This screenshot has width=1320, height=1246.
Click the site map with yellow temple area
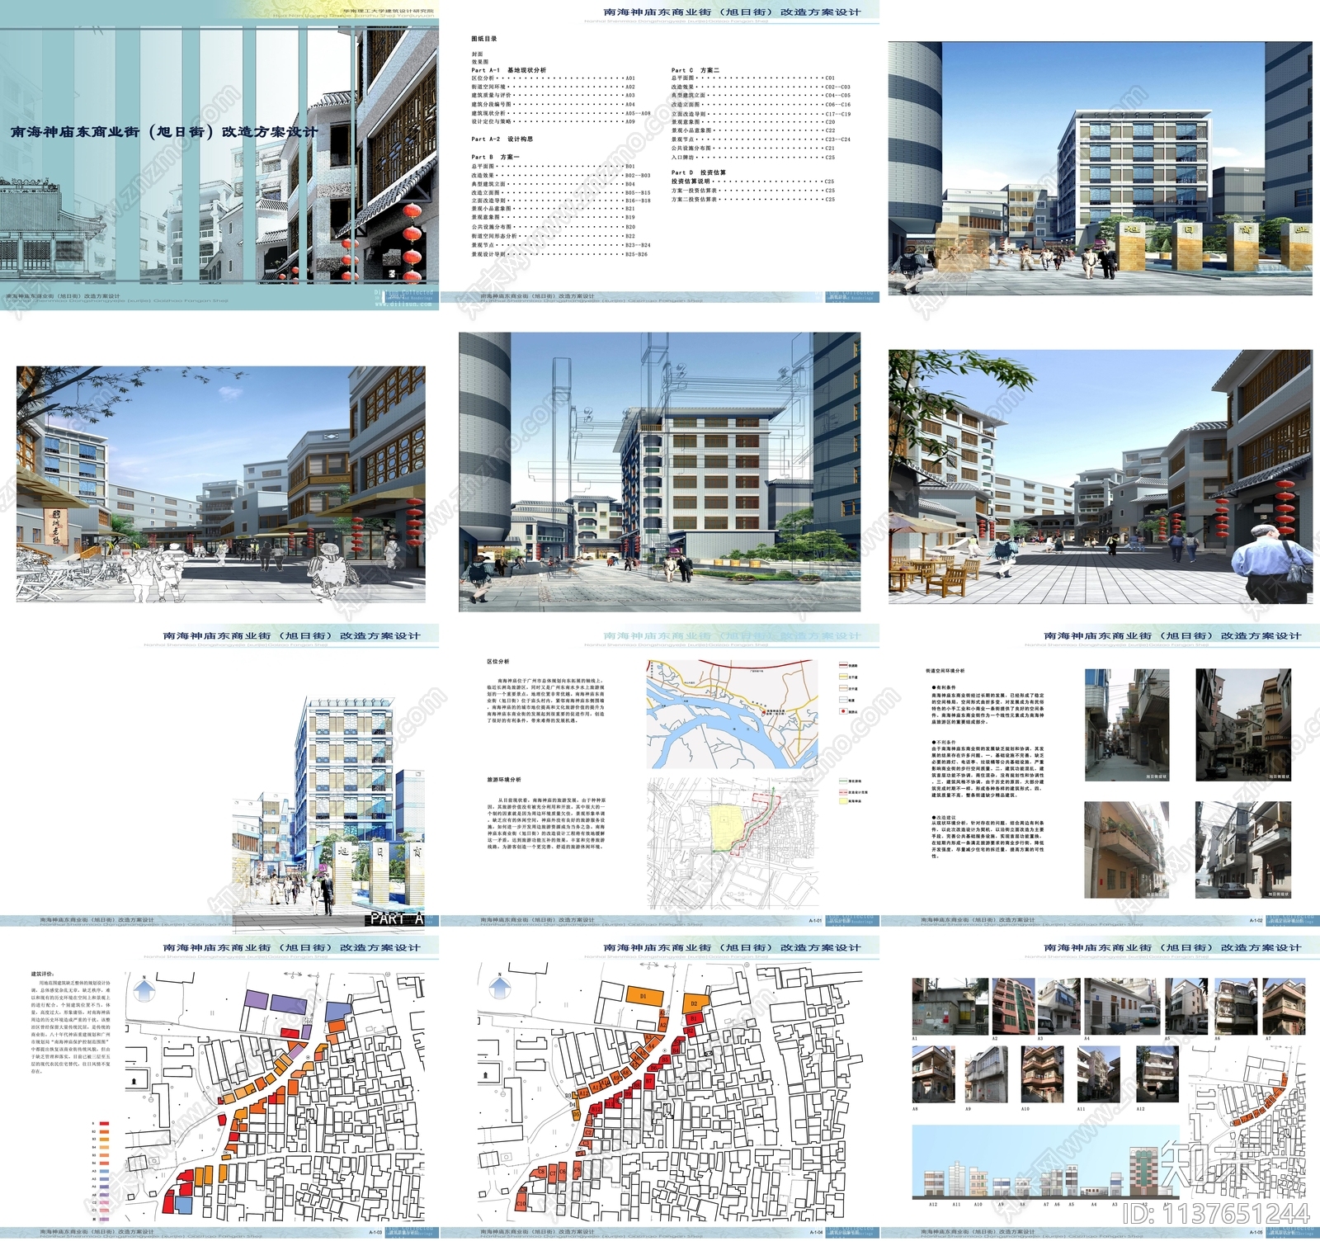pyautogui.click(x=731, y=842)
